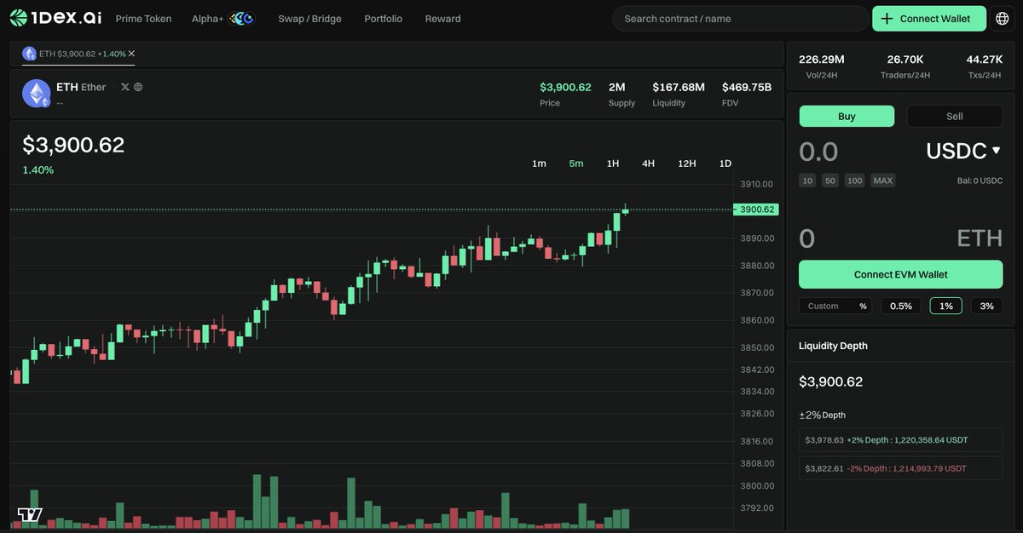Click Connect EVM Wallet button
The width and height of the screenshot is (1023, 533).
pyautogui.click(x=901, y=275)
